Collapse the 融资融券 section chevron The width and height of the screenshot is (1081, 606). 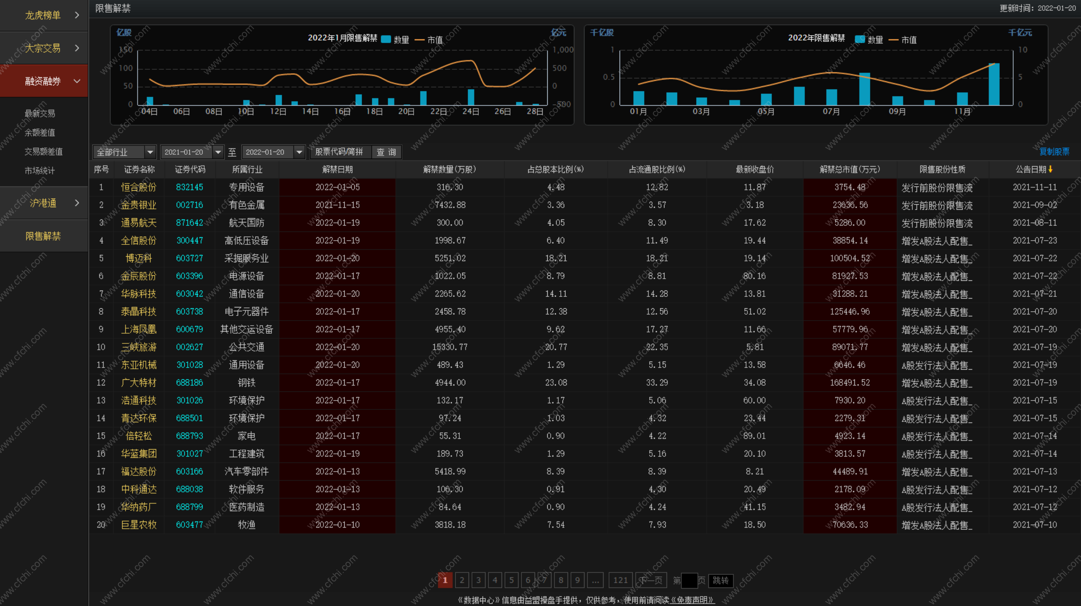[x=77, y=81]
